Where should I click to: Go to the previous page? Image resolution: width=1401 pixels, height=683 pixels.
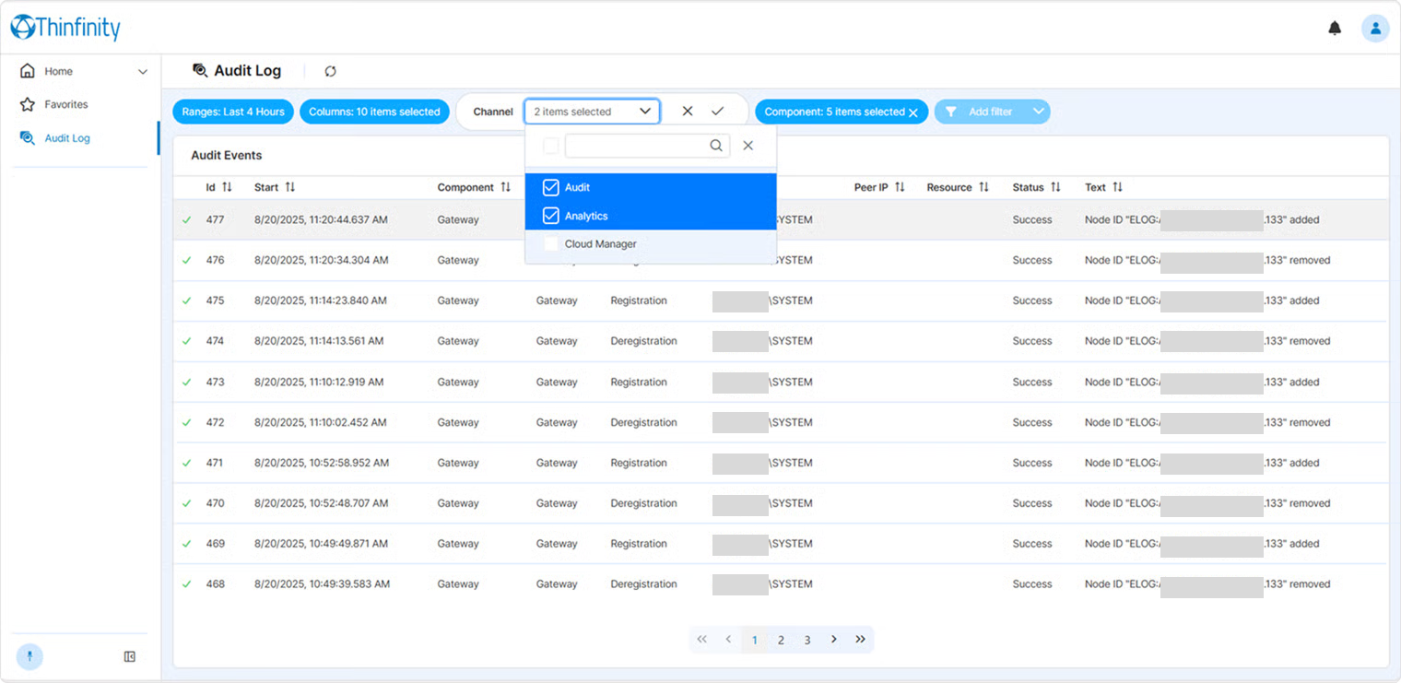(x=728, y=639)
